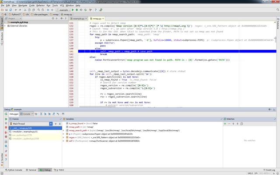Toggle the Database side tool window
The height and width of the screenshot is (175, 280).
pyautogui.click(x=278, y=24)
